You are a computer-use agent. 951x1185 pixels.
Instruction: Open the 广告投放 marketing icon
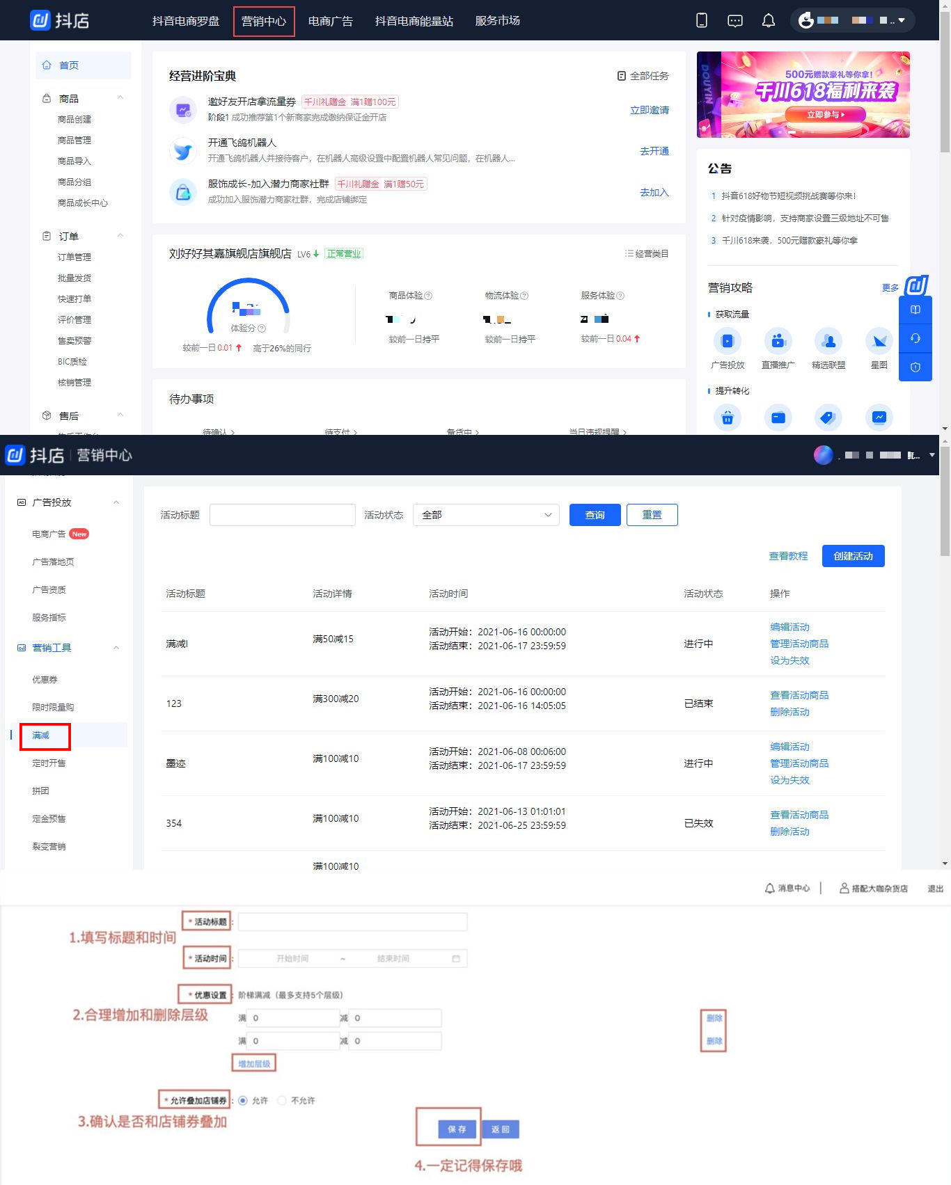click(x=728, y=341)
